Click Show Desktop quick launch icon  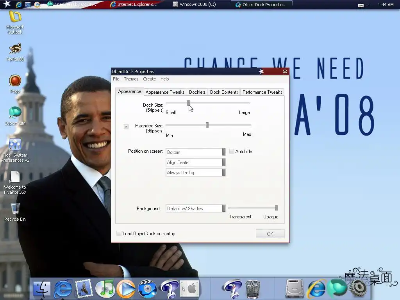[28, 4]
